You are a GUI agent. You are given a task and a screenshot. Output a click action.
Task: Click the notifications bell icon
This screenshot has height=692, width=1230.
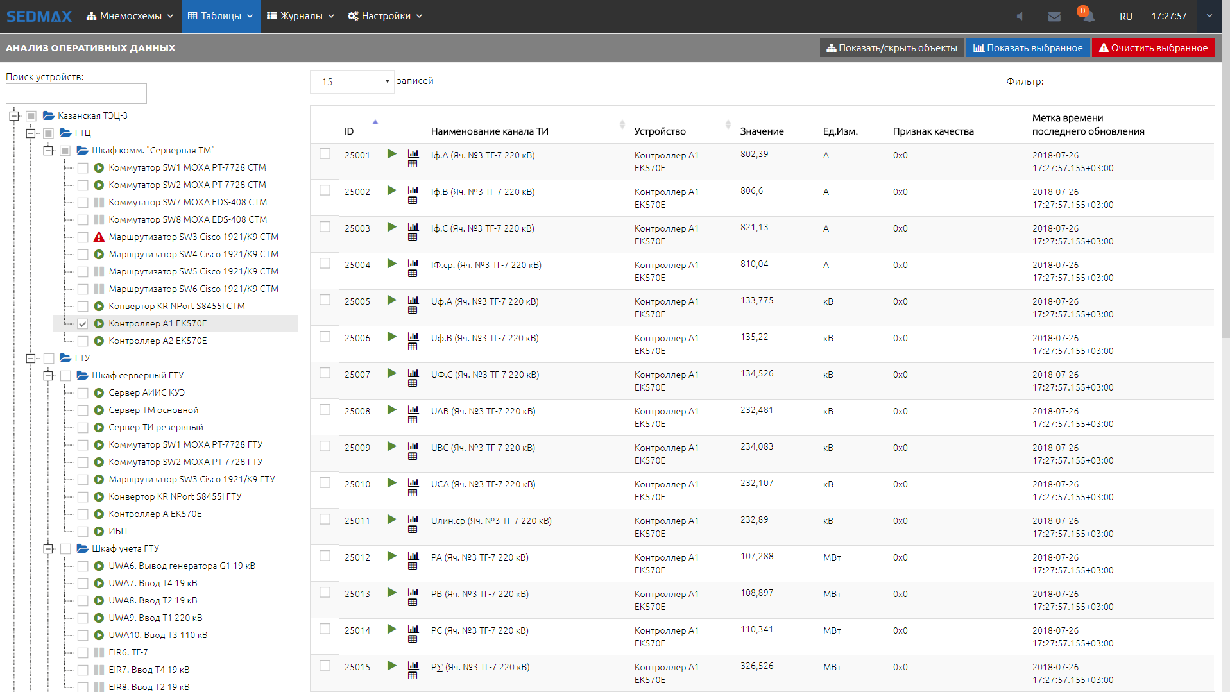(x=1088, y=17)
